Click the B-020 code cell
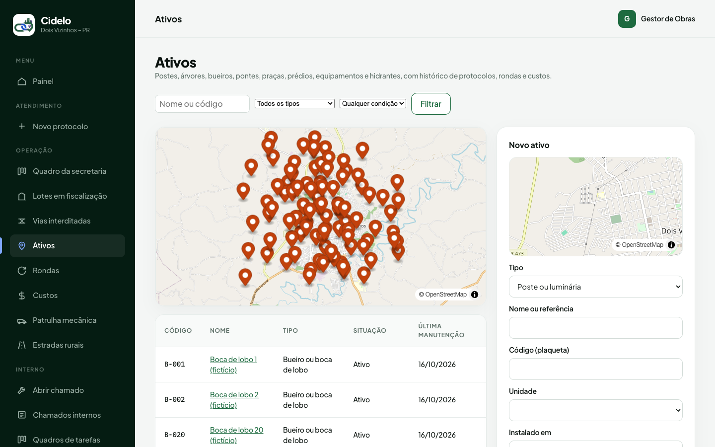 click(x=175, y=435)
